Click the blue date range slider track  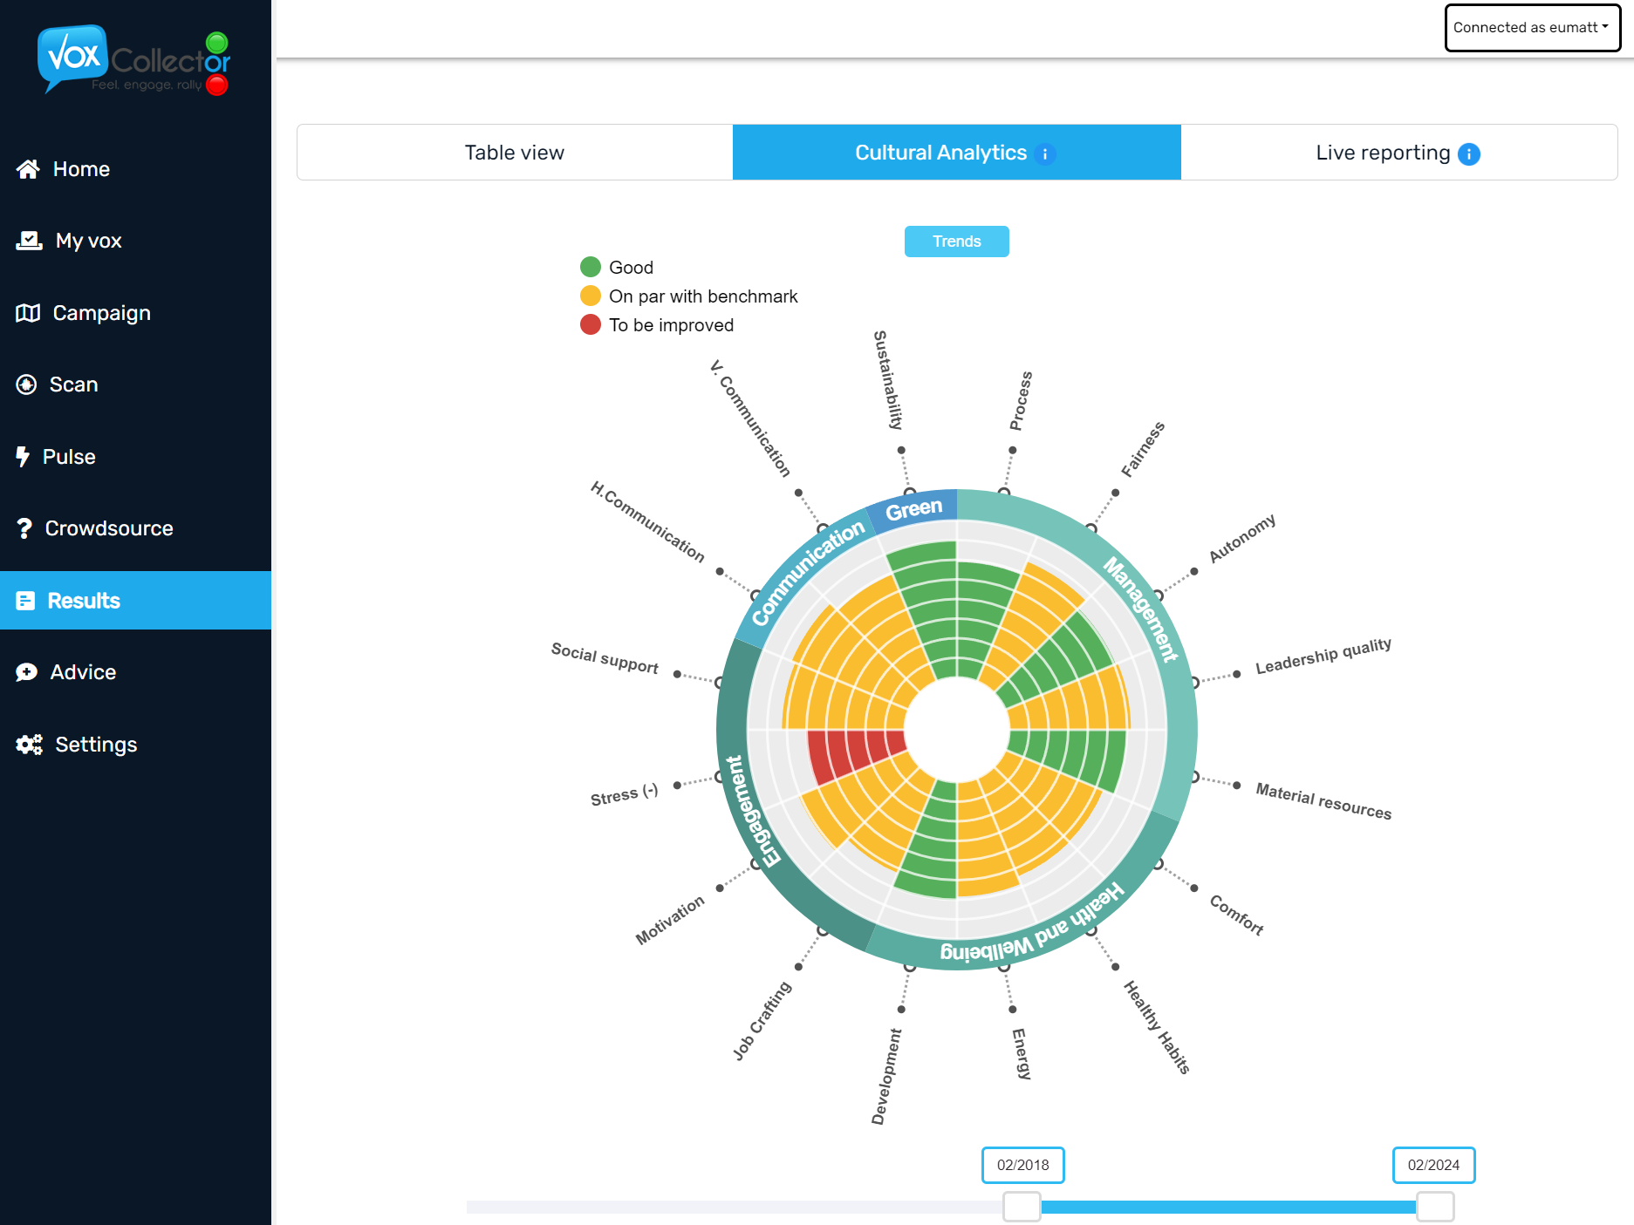coord(1228,1207)
